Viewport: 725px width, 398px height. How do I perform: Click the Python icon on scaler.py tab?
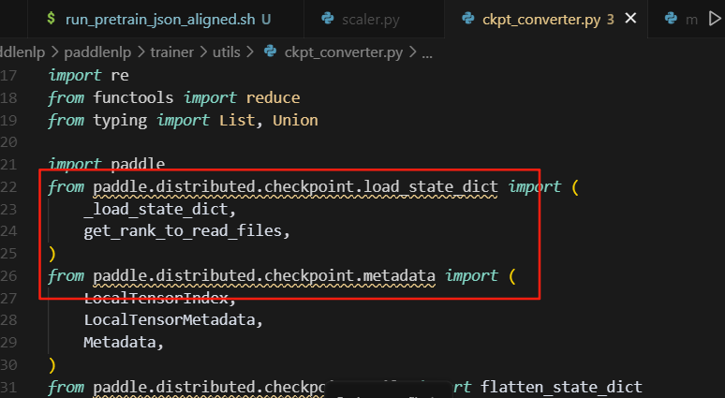click(329, 19)
